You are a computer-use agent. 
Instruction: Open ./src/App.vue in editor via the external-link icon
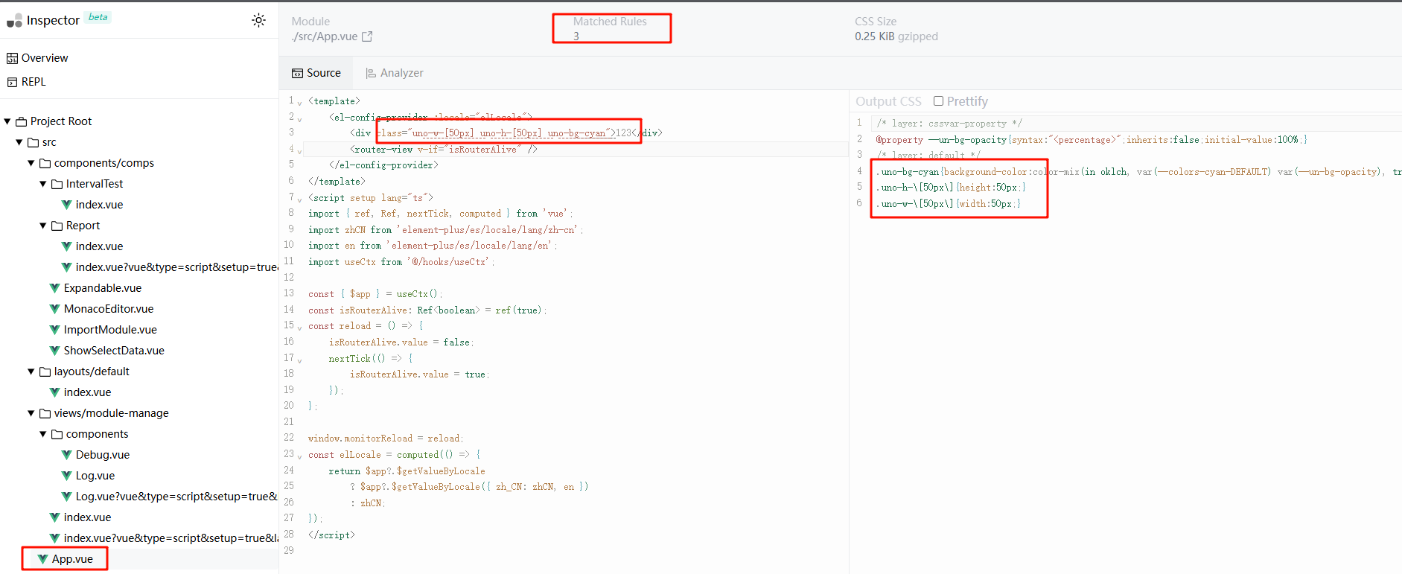pyautogui.click(x=367, y=36)
